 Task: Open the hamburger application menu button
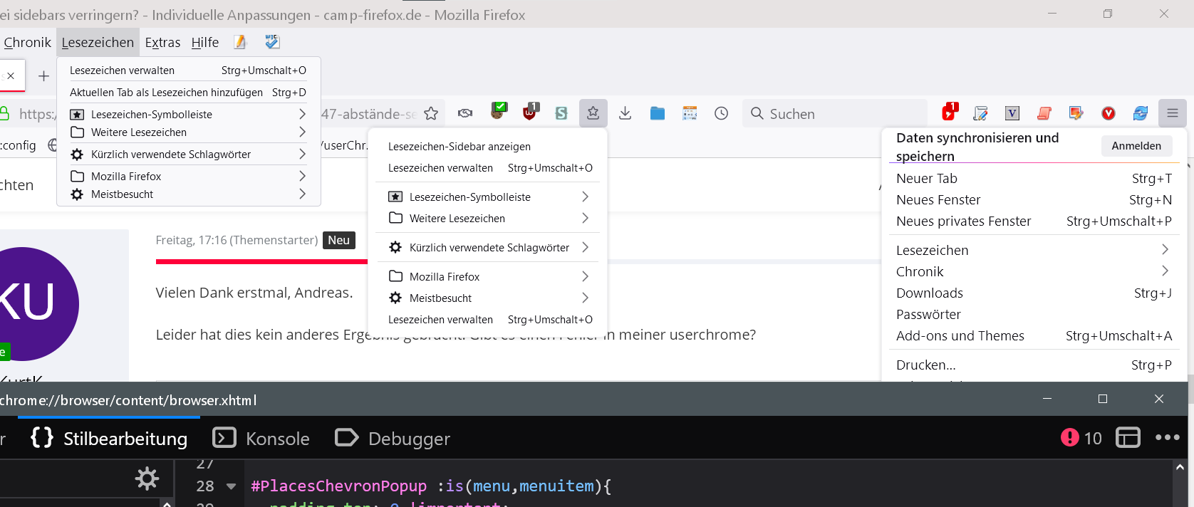(x=1172, y=113)
